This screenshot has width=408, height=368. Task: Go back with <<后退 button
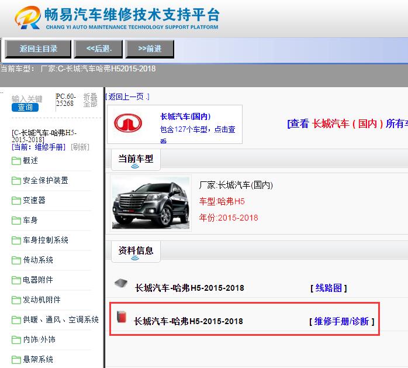(98, 49)
